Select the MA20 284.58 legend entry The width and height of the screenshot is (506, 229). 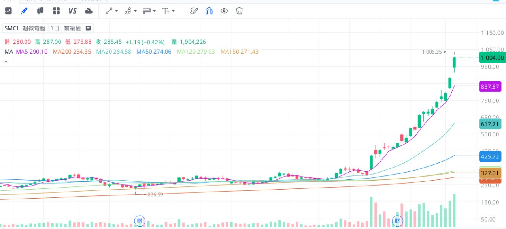point(114,52)
